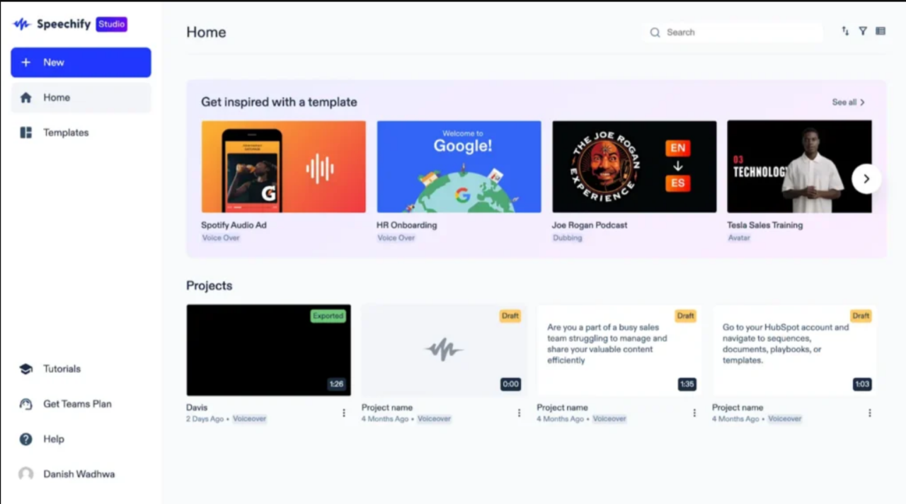
Task: Click the Projects section heading
Action: point(209,286)
